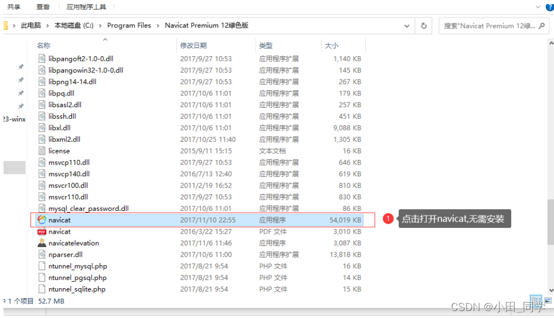Click the ntunnel_pgsql.php file icon
Screen dimensions: 554x318
pyautogui.click(x=42, y=278)
